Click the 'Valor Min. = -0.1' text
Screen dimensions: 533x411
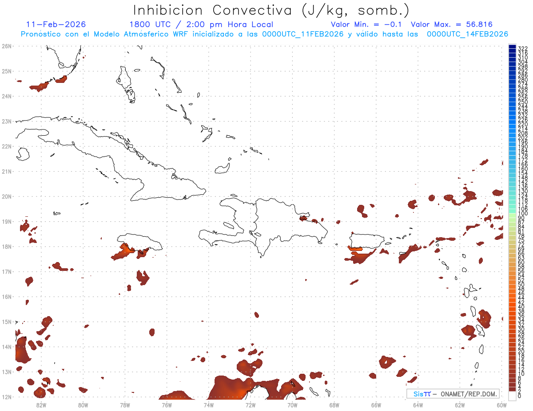(366, 24)
